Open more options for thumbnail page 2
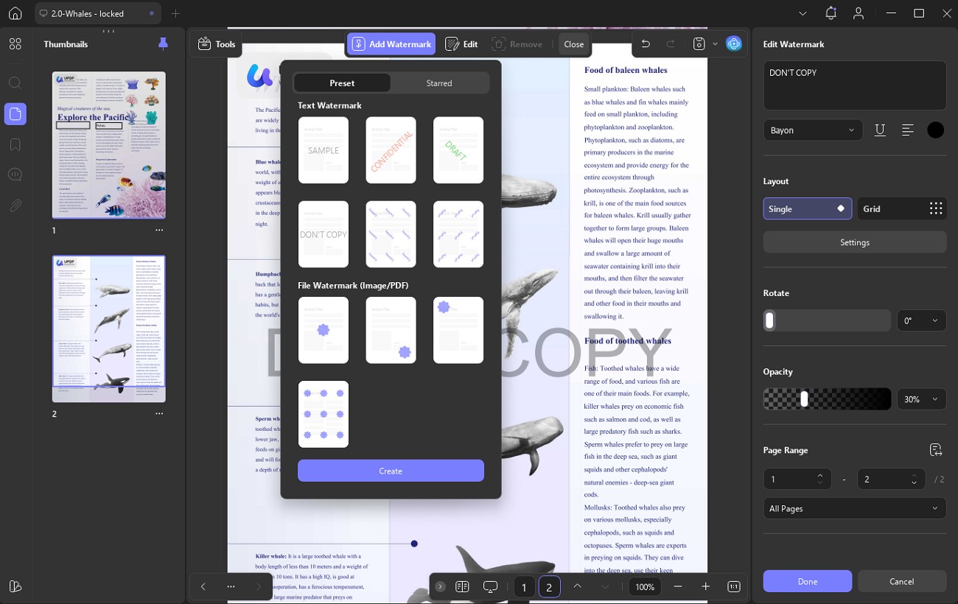Screen dimensions: 958x604 tap(159, 414)
